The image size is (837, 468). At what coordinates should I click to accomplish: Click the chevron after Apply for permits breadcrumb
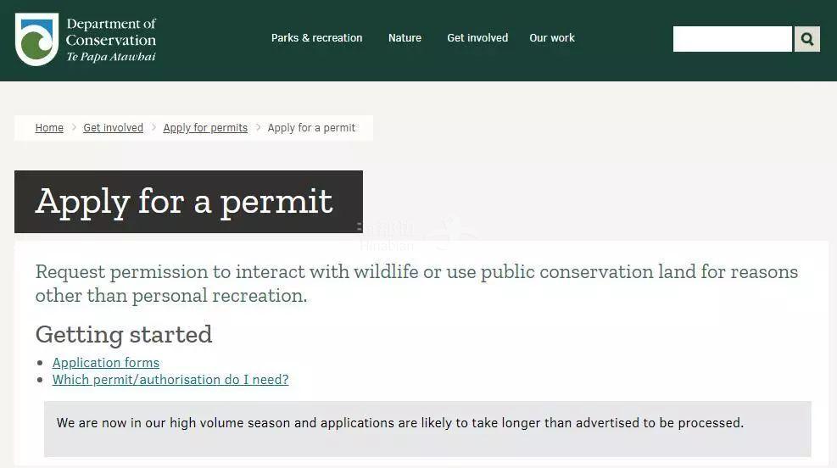click(258, 127)
